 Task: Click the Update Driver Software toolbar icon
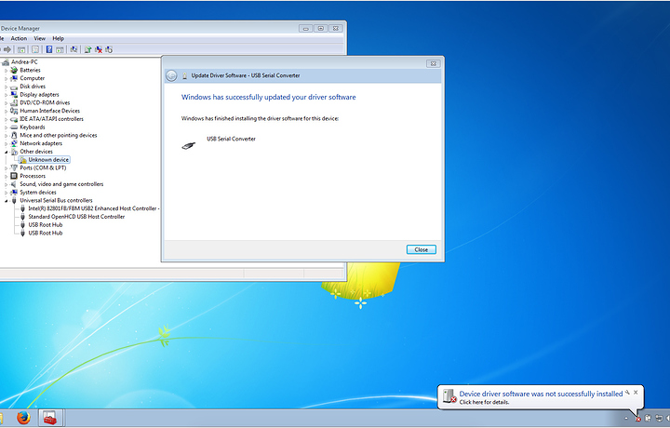87,50
